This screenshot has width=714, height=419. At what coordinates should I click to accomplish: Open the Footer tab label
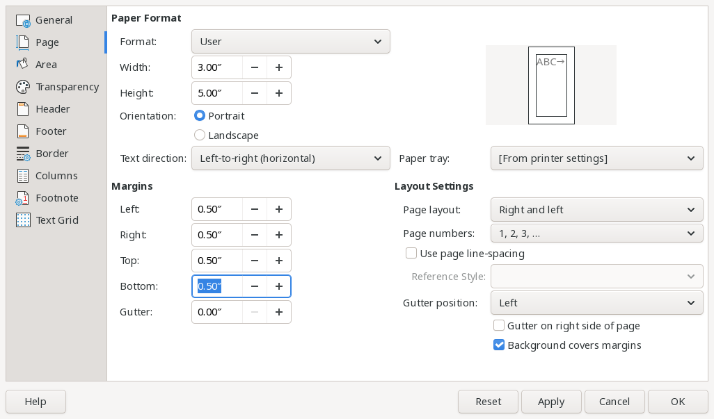[x=51, y=131]
